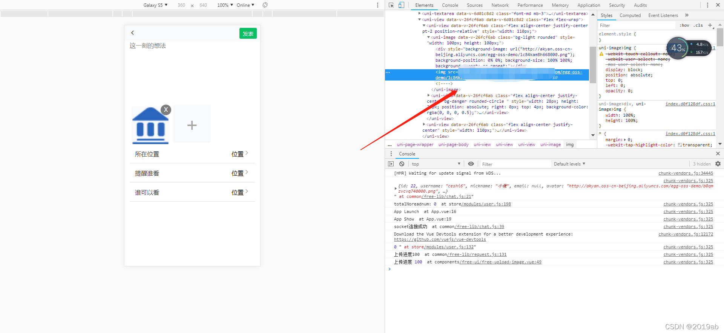724x333 pixels.
Task: Switch to the Elements tab
Action: (x=424, y=5)
